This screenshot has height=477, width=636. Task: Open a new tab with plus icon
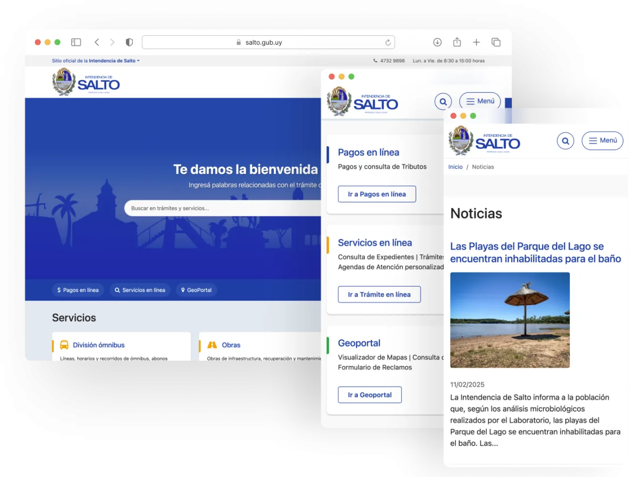(476, 42)
